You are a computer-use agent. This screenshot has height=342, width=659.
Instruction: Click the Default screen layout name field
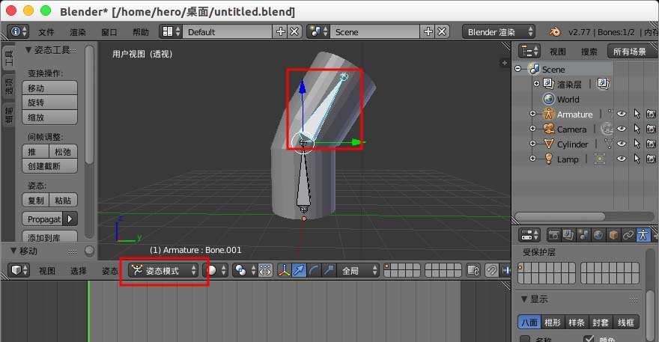pyautogui.click(x=228, y=31)
